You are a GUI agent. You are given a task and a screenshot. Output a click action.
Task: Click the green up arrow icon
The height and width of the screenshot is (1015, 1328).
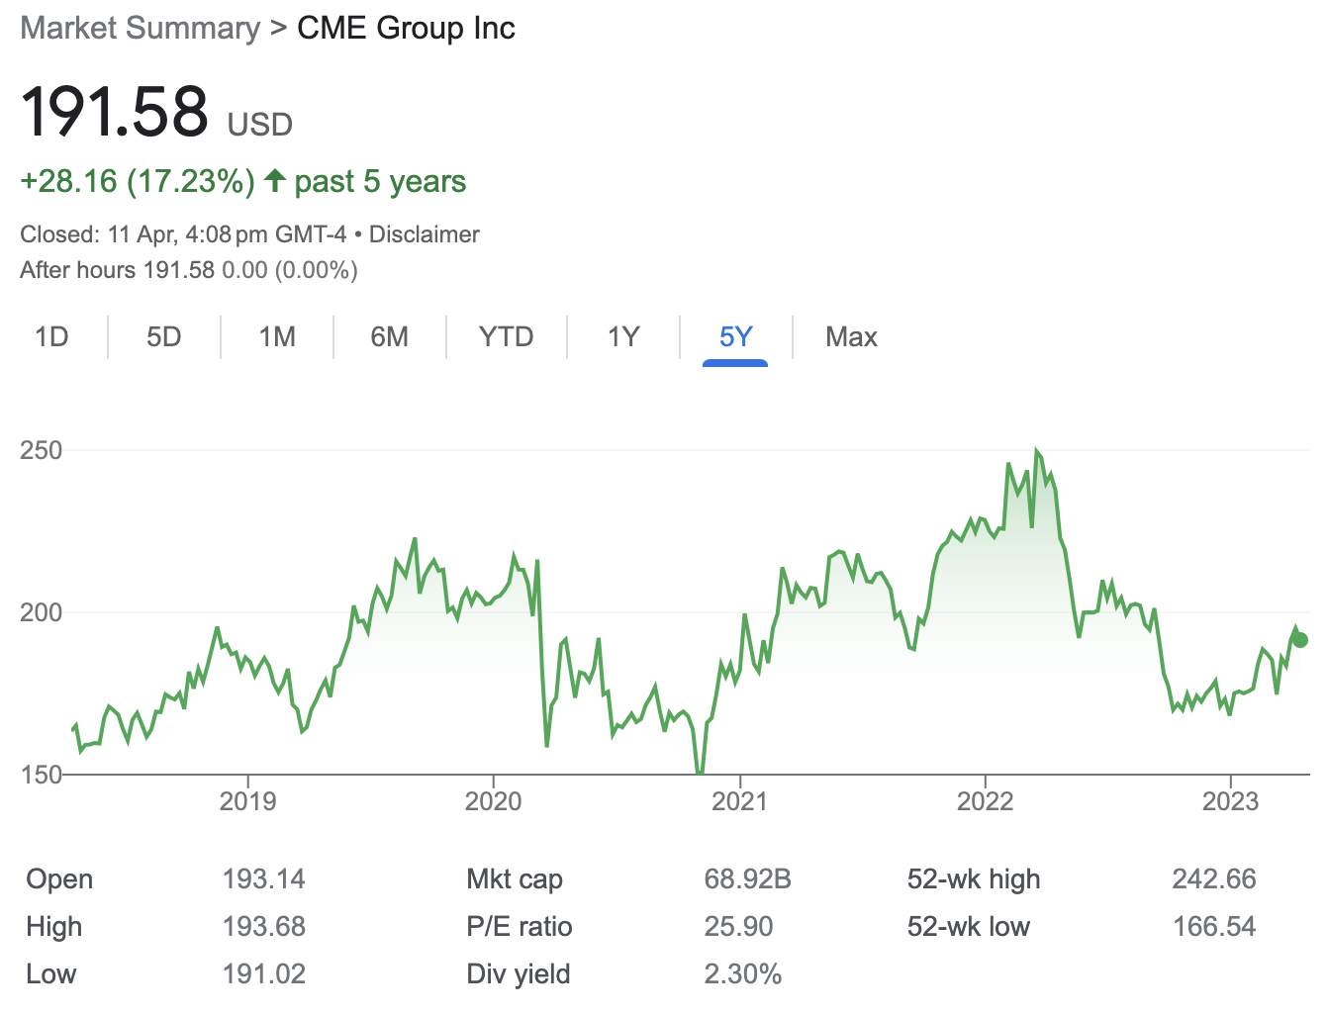click(275, 181)
